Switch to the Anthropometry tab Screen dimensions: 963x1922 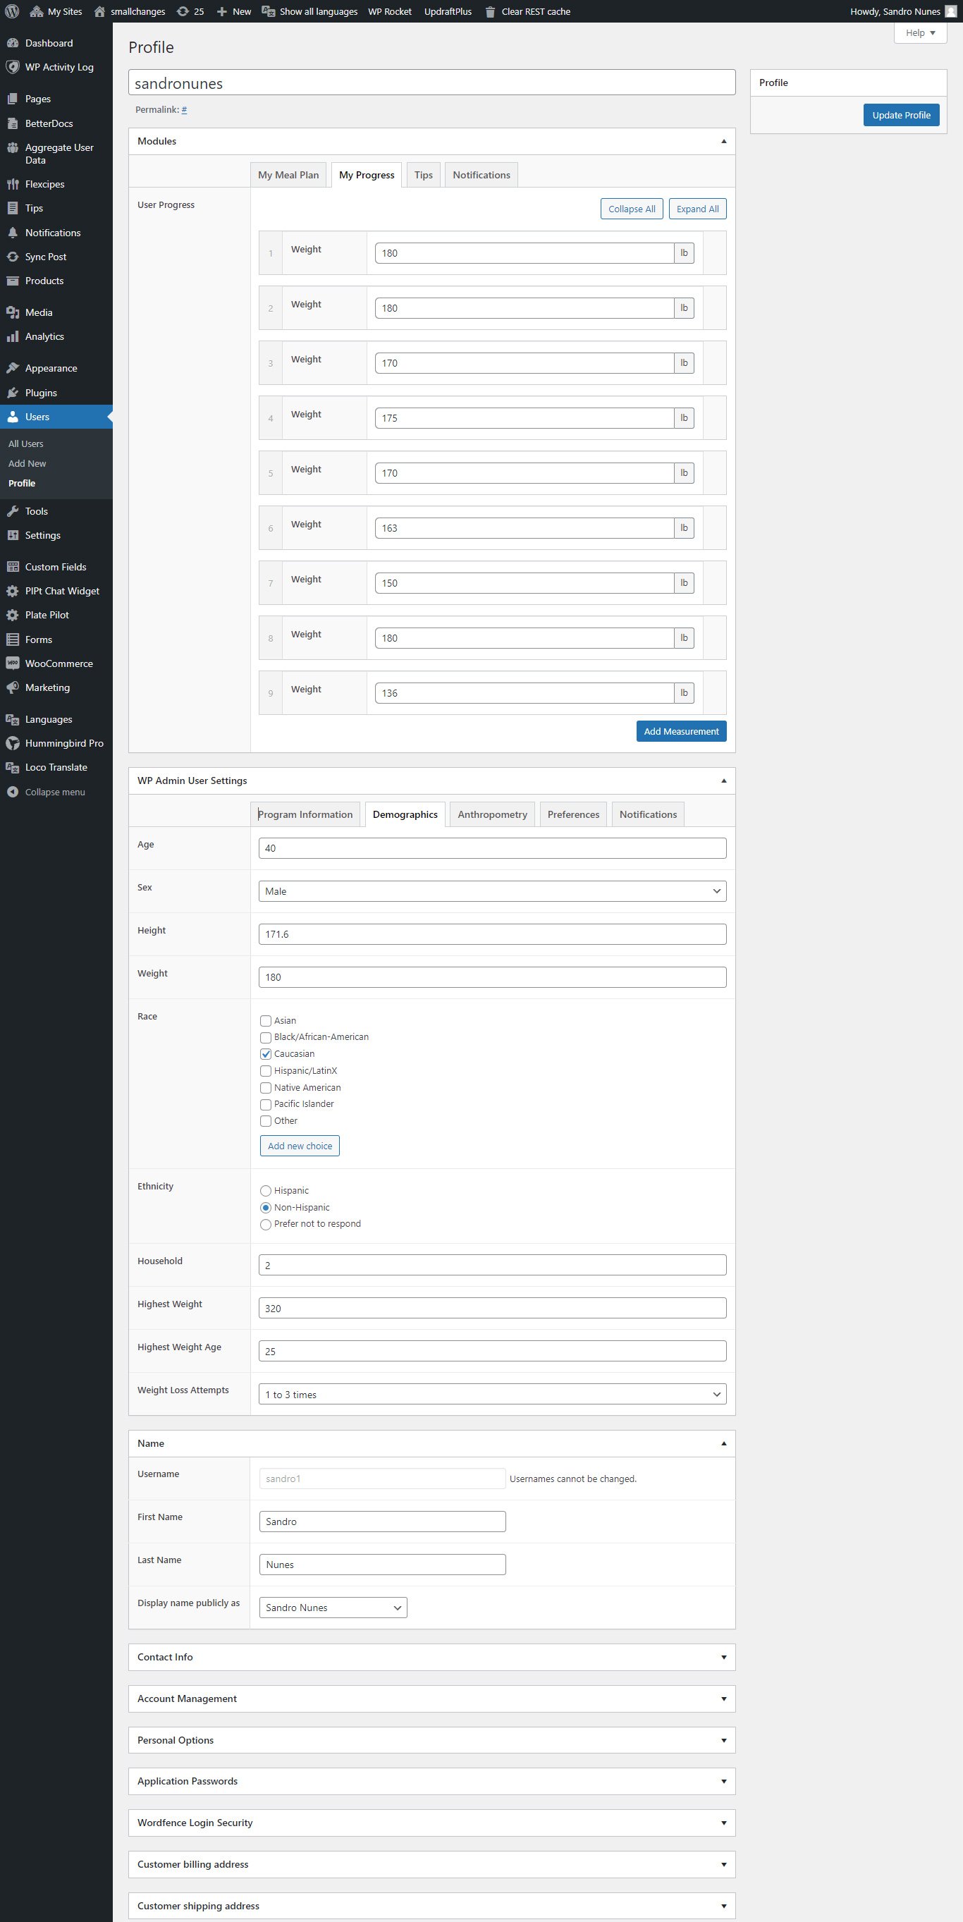tap(491, 814)
